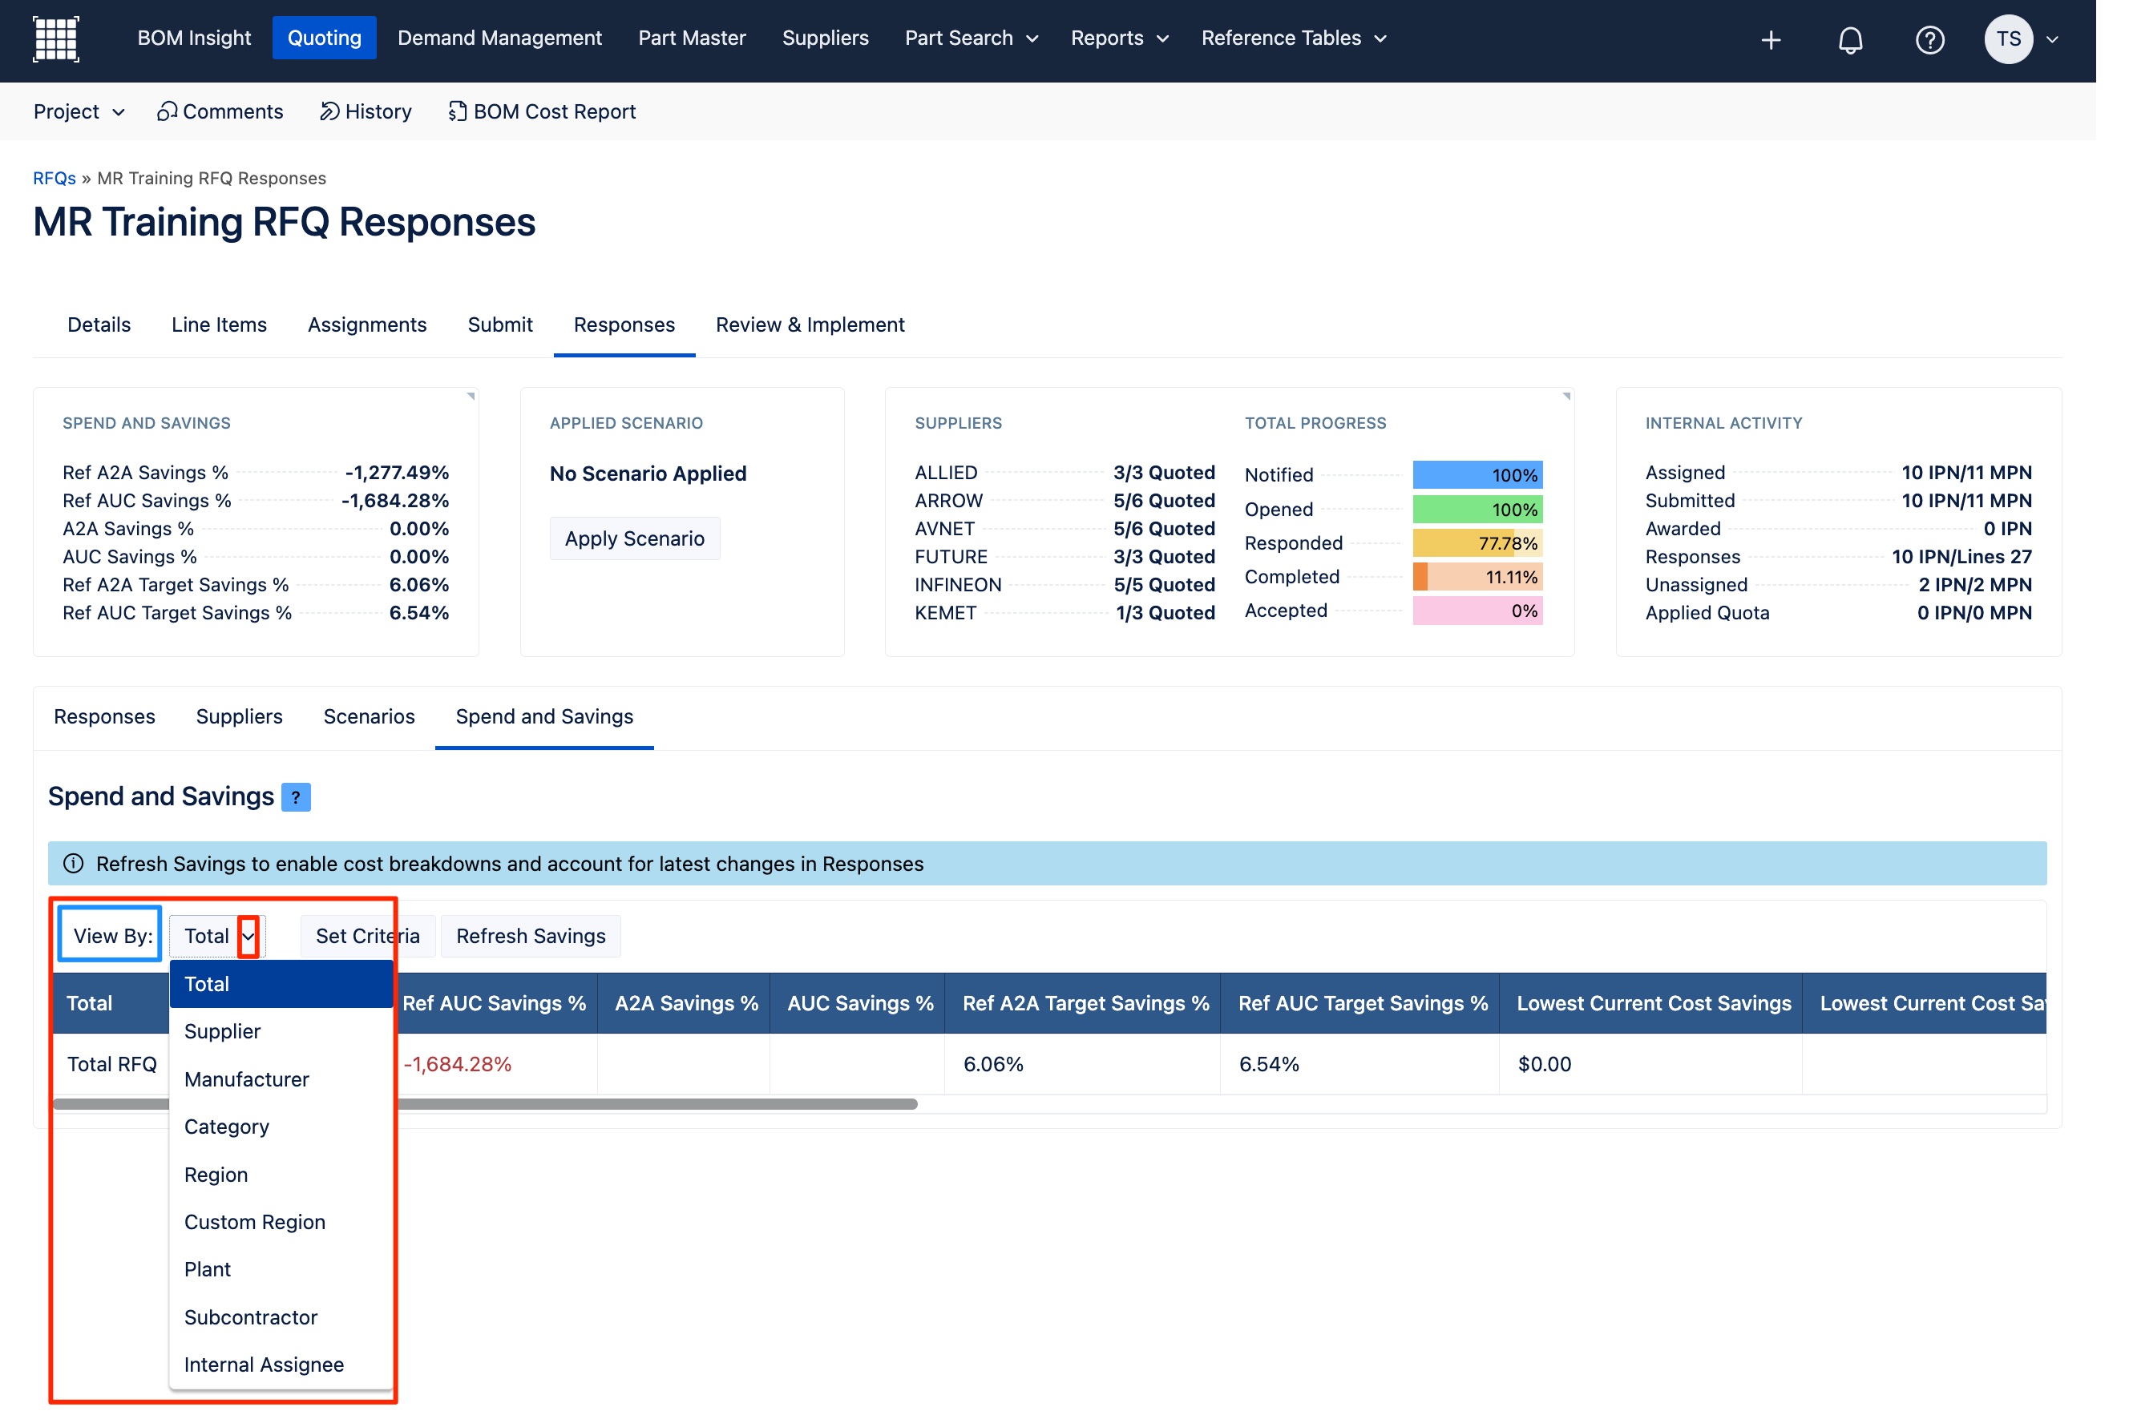This screenshot has width=2129, height=1415.
Task: Open the Suppliers sub-tab
Action: tap(239, 716)
